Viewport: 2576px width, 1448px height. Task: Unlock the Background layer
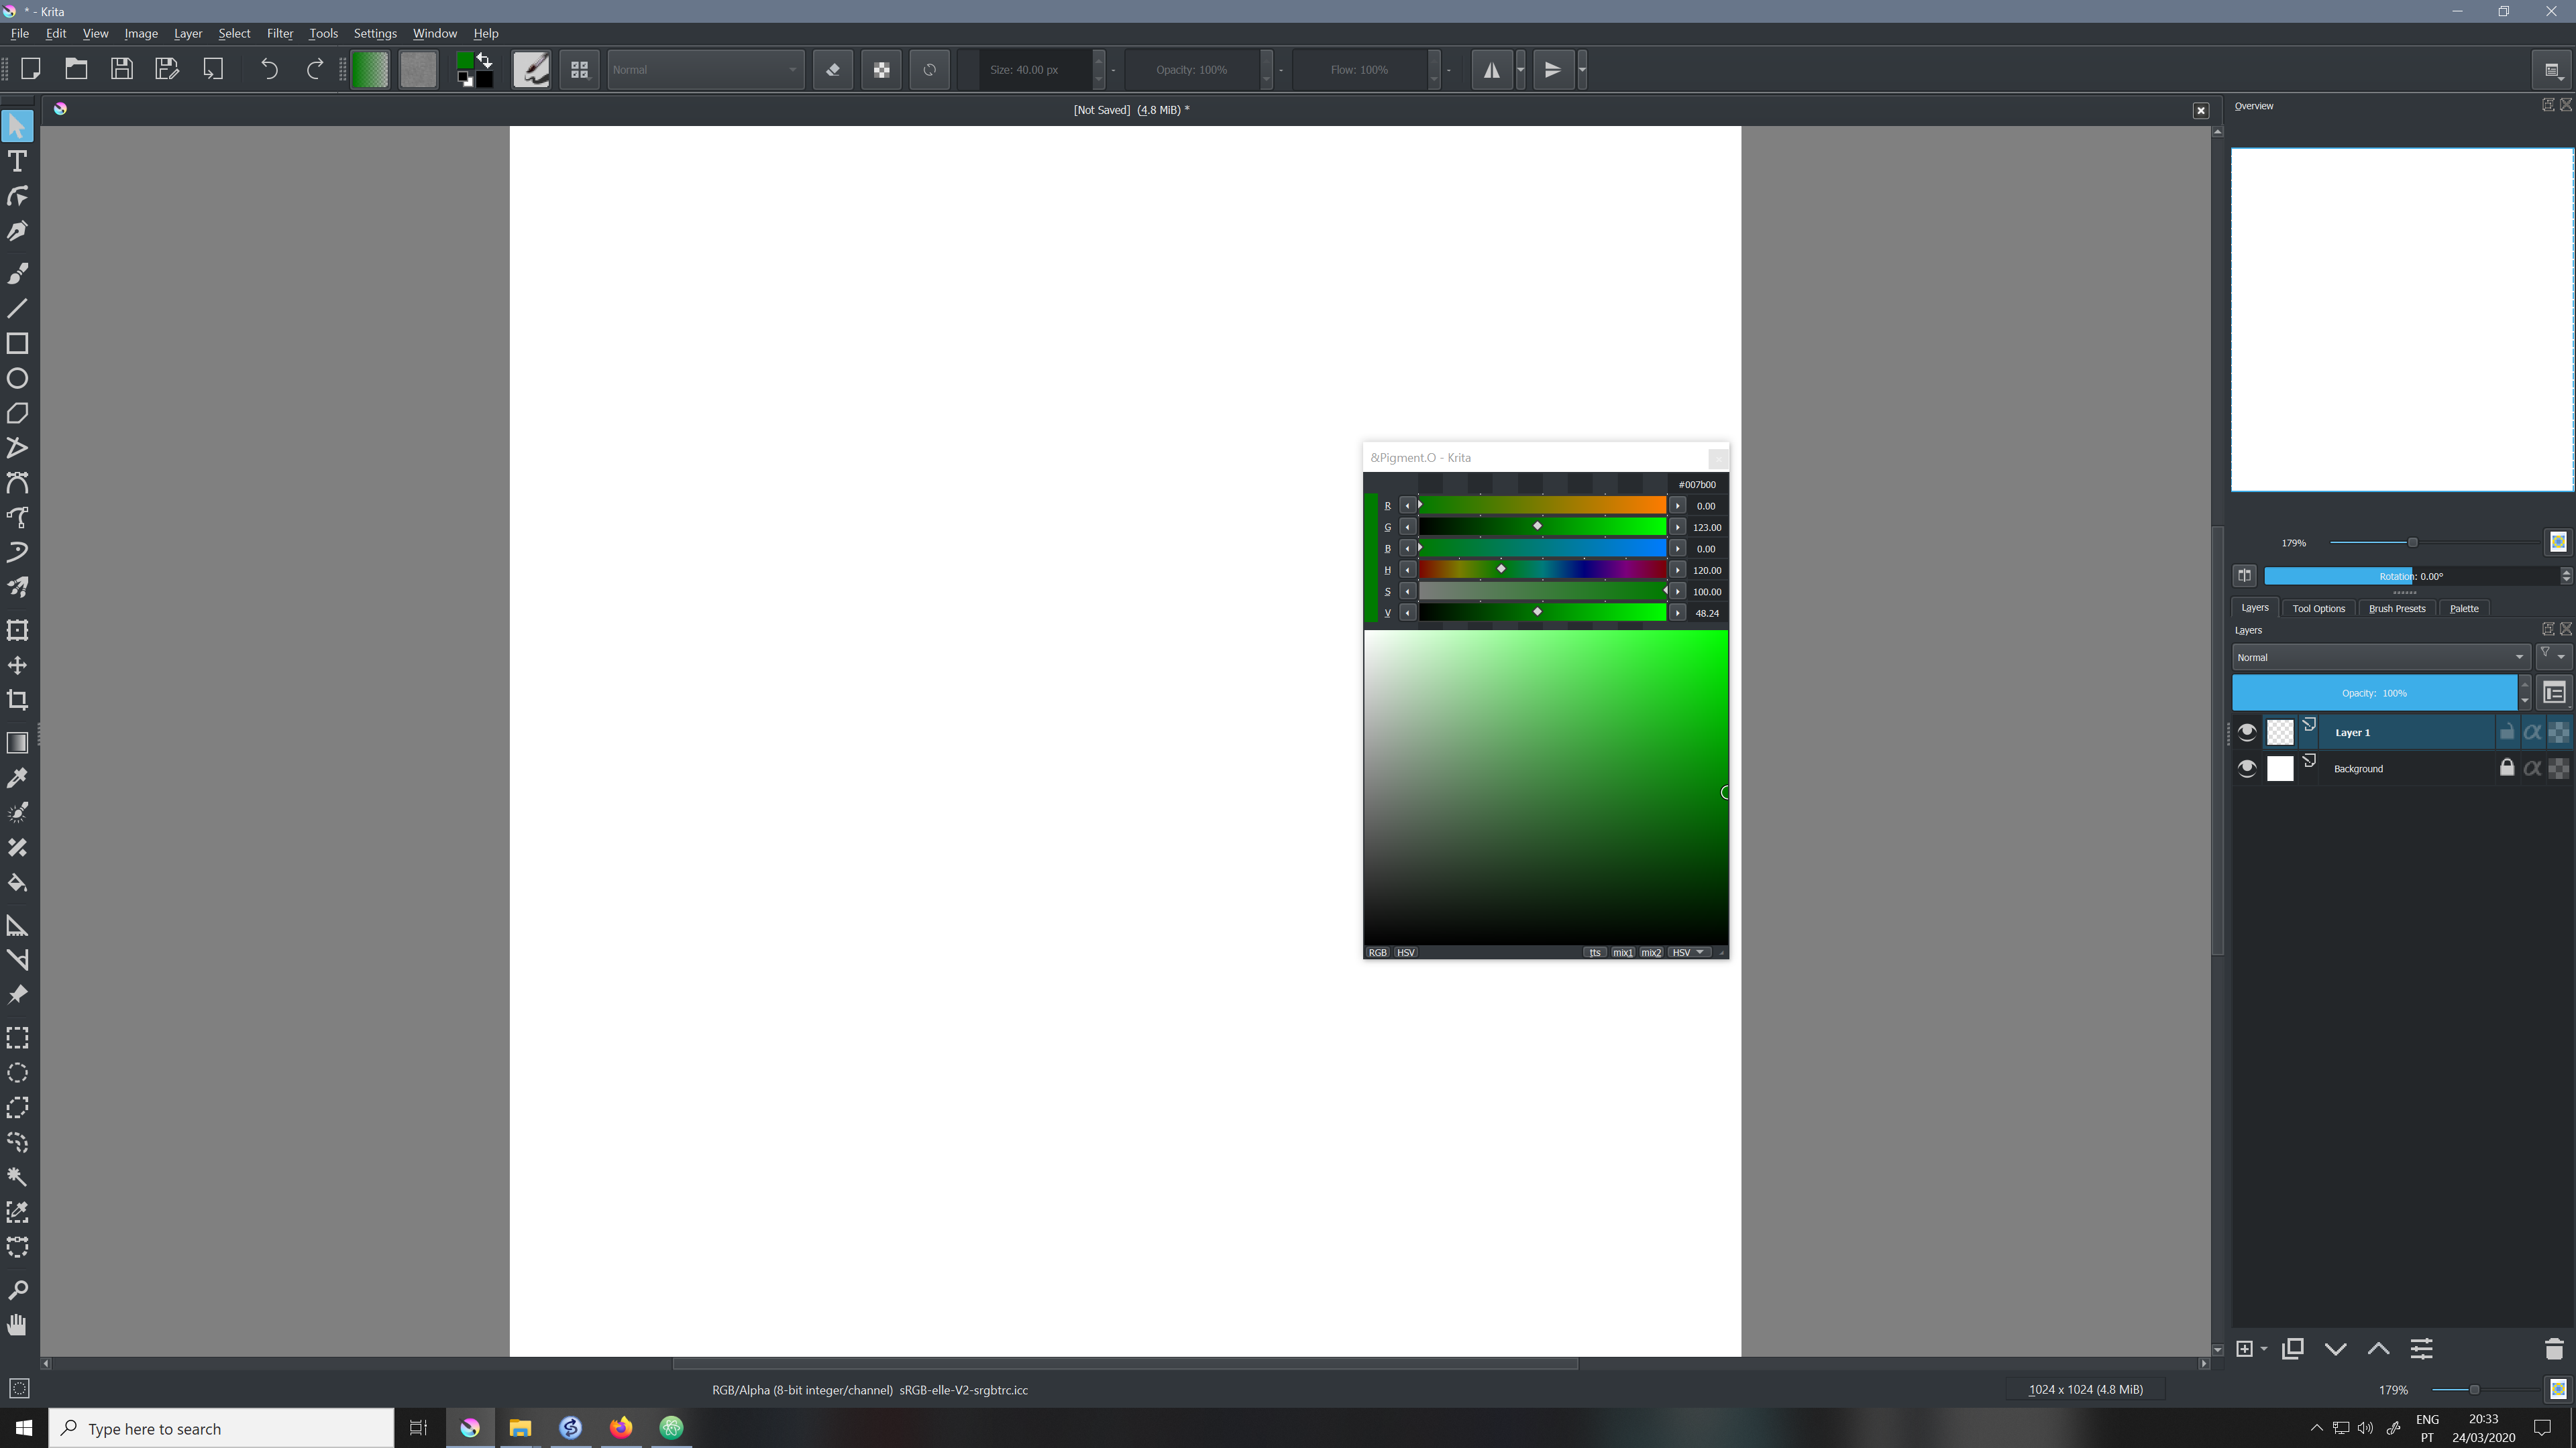coord(2506,768)
